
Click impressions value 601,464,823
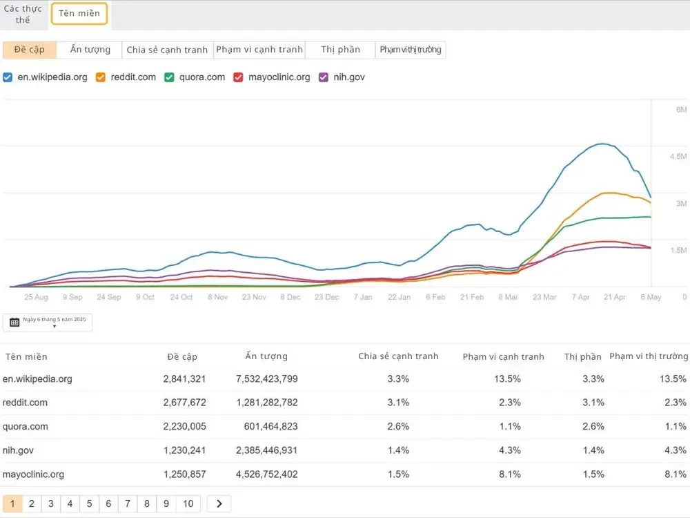coord(270,426)
